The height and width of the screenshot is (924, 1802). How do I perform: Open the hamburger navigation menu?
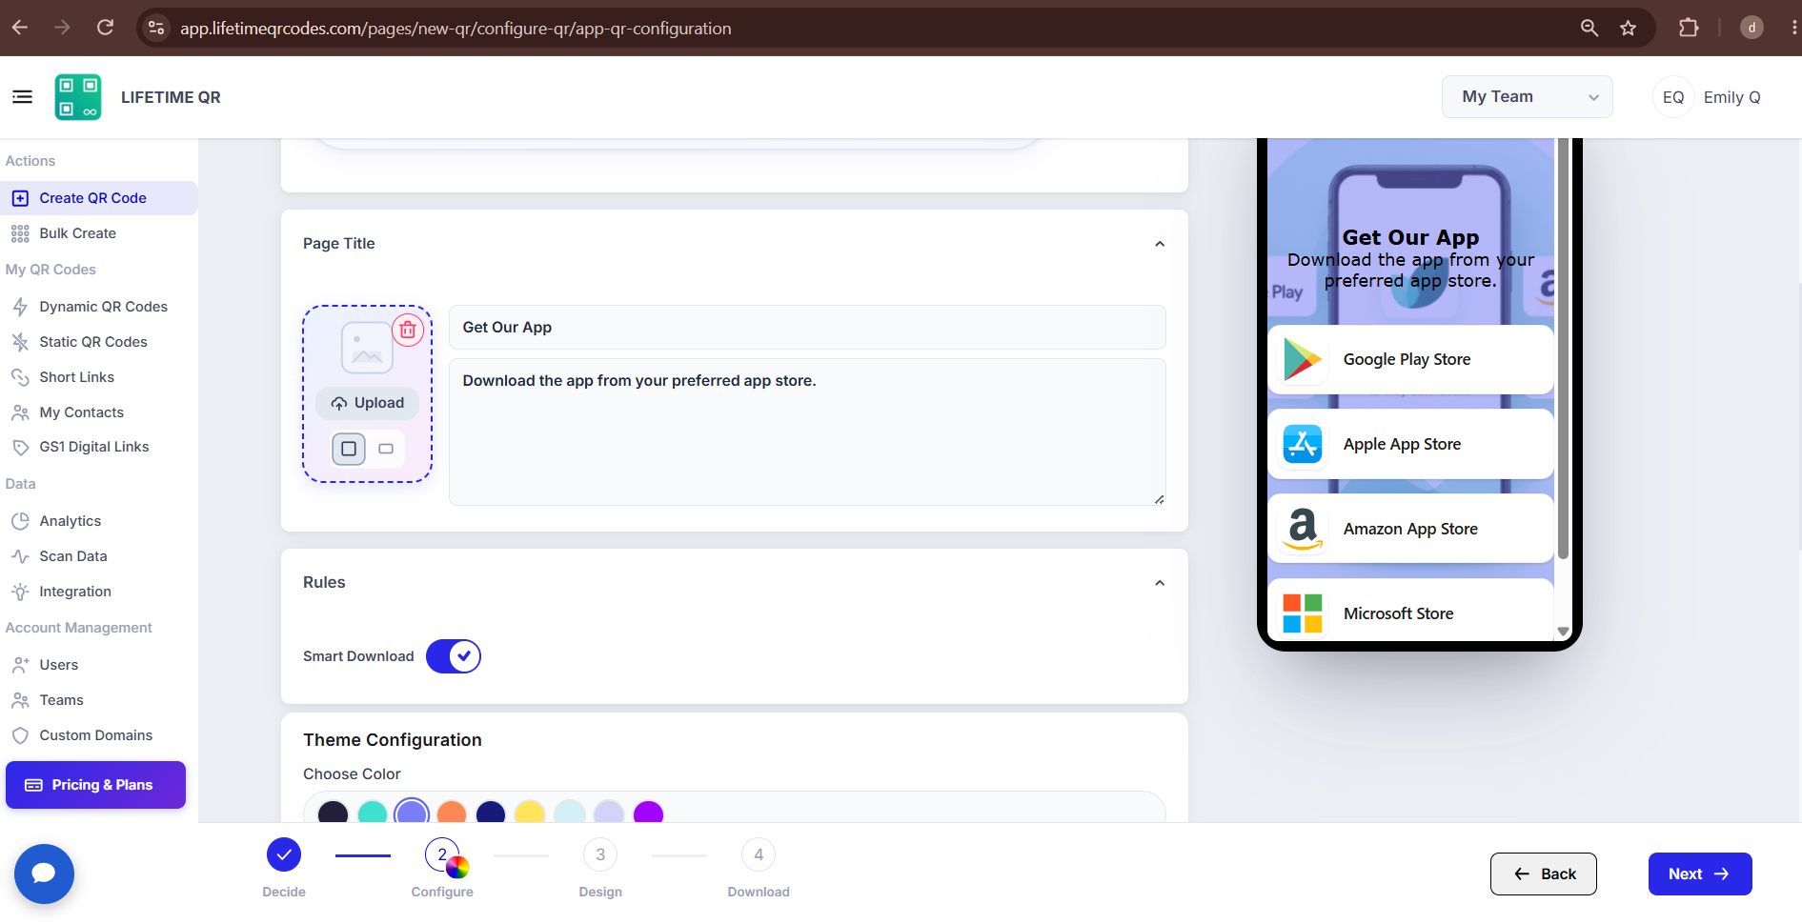(22, 97)
